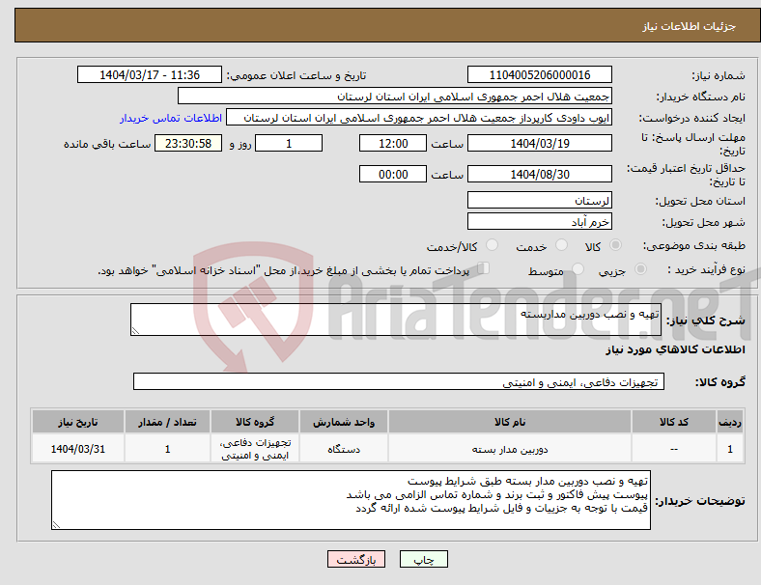Click the استان محل تحویل field لرستان
Screen dimensions: 761x585
(539, 200)
